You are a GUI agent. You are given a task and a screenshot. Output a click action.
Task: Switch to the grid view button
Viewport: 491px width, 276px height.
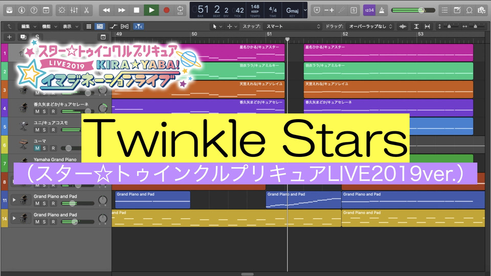click(88, 27)
